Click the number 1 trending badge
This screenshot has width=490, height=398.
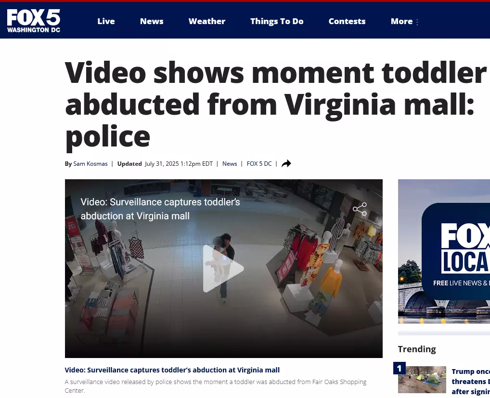click(x=400, y=368)
